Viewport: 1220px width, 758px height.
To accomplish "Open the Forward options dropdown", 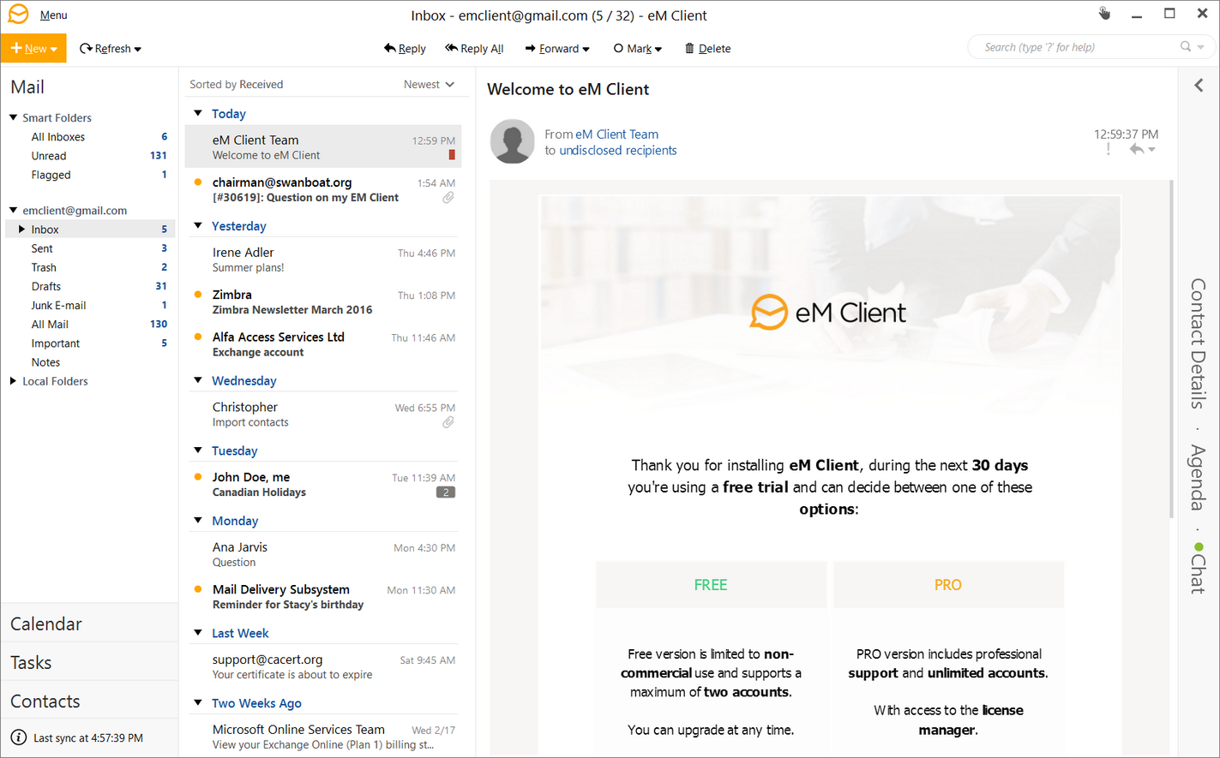I will 586,50.
